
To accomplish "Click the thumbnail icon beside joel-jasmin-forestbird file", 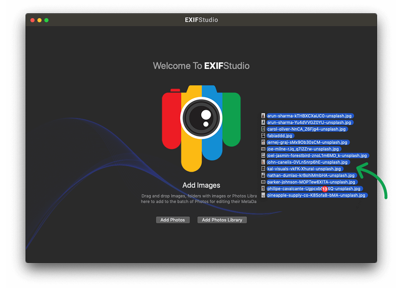I will (263, 156).
